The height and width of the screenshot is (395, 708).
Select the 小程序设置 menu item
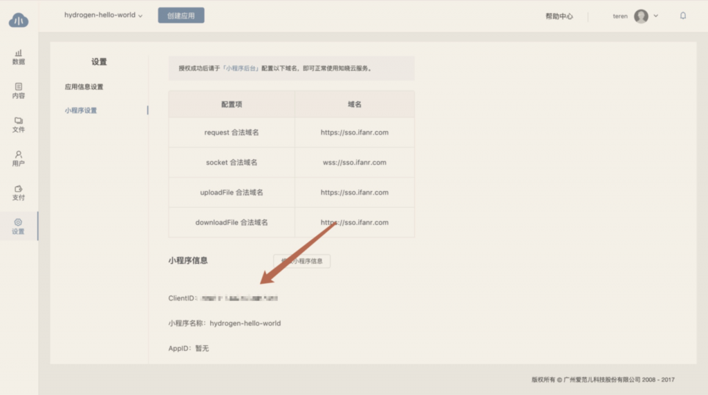tap(81, 110)
